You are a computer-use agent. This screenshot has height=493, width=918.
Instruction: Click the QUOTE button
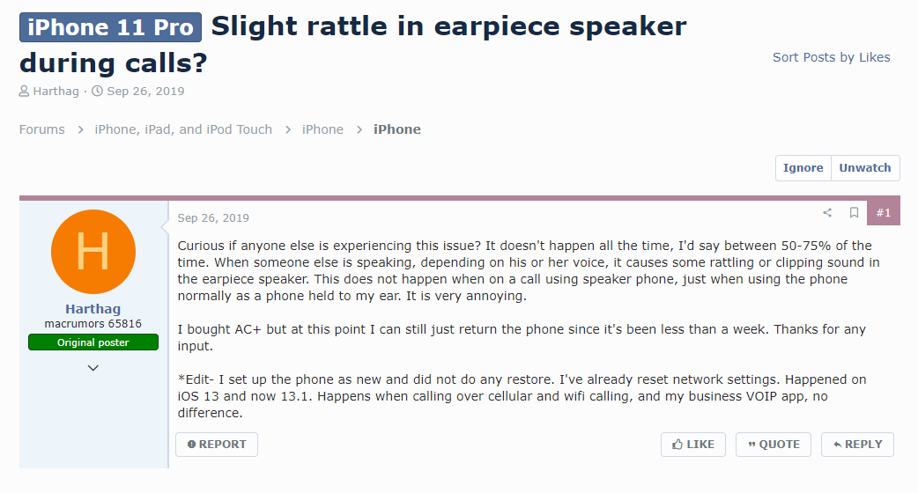pyautogui.click(x=774, y=445)
